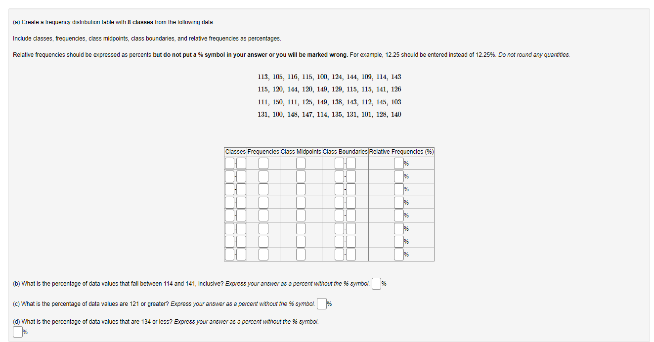Click the Relative Frequencies box in row five

click(398, 215)
